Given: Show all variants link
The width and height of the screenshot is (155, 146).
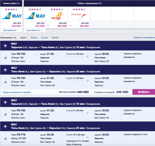Looking at the screenshot, I should pyautogui.click(x=144, y=37).
